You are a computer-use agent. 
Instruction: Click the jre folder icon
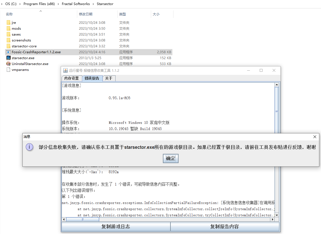tap(8, 22)
